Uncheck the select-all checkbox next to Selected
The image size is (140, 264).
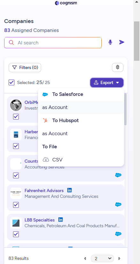tap(11, 82)
